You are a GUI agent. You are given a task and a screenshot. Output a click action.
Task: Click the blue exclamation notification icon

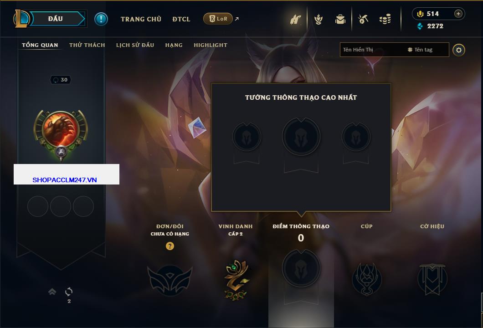[x=101, y=19]
